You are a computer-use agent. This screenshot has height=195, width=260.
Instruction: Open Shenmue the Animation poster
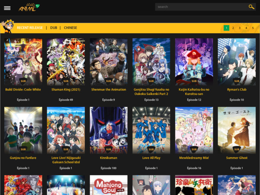pos(109,62)
